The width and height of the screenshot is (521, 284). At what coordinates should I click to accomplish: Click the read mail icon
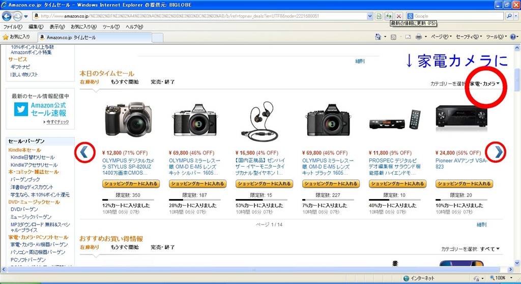[x=408, y=37]
